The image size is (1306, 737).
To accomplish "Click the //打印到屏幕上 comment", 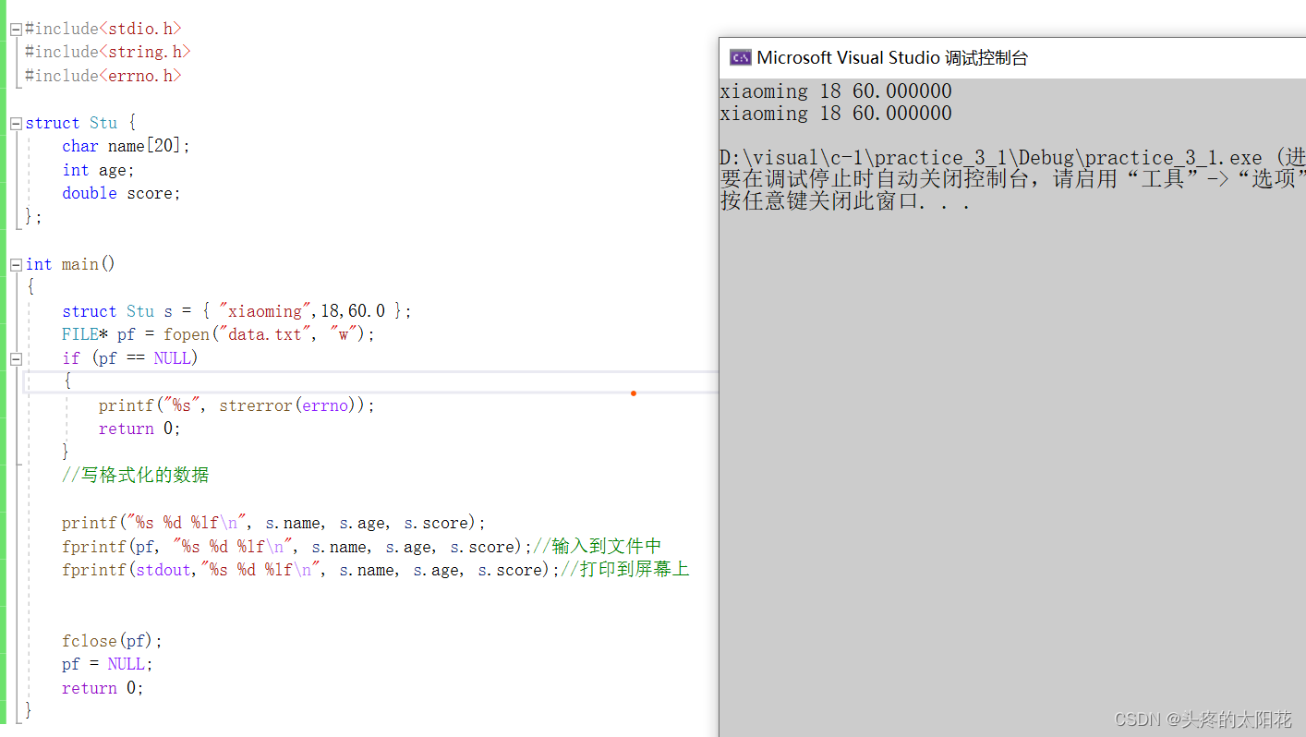I will (x=625, y=569).
